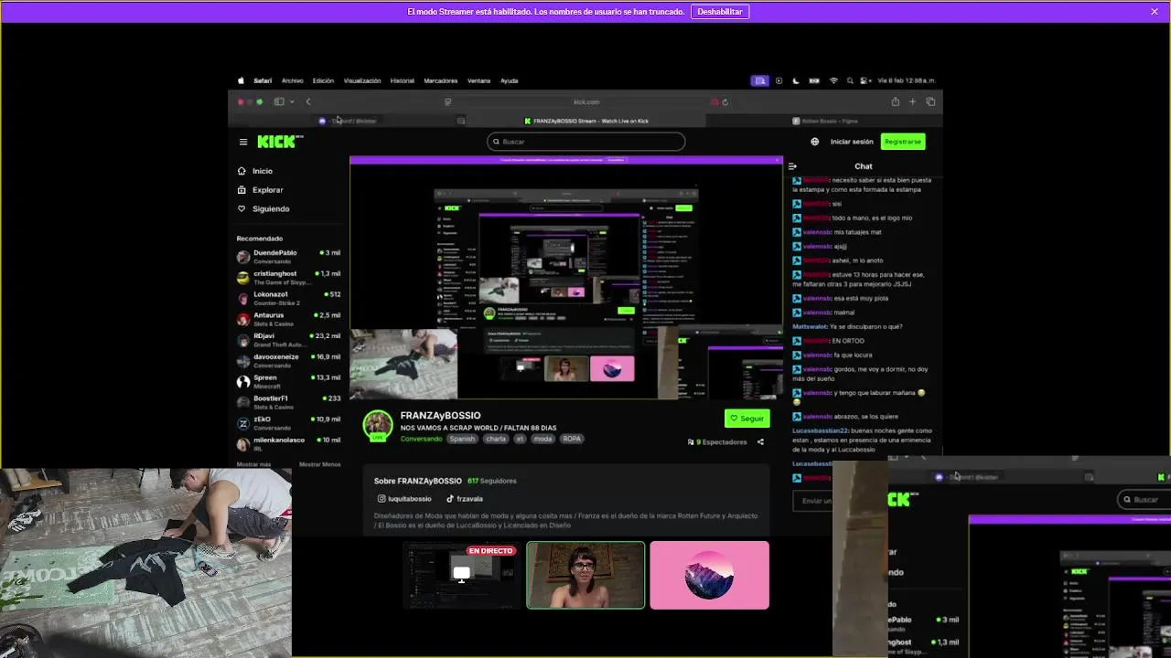Toggle the Focus moon icon in menu bar
Screen dimensions: 1171x658
coord(796,80)
